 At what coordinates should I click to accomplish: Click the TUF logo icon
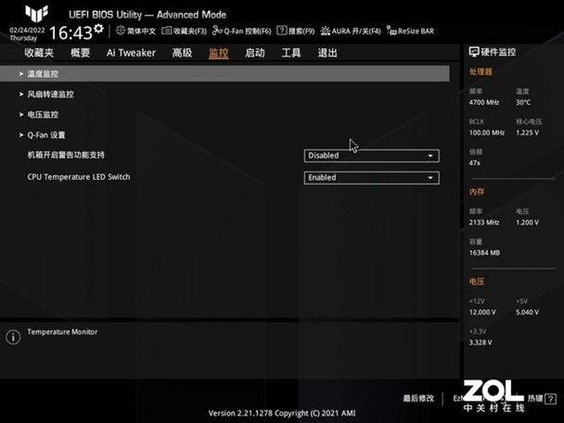point(36,14)
